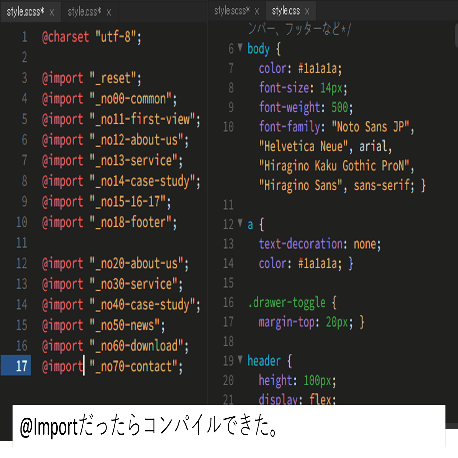Viewport: 458px width, 458px height.
Task: Click the .drawer-toggle selector
Action: (287, 303)
